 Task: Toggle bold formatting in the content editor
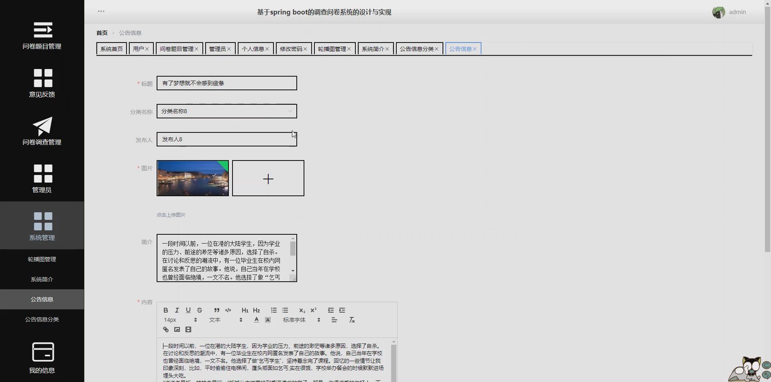click(165, 310)
